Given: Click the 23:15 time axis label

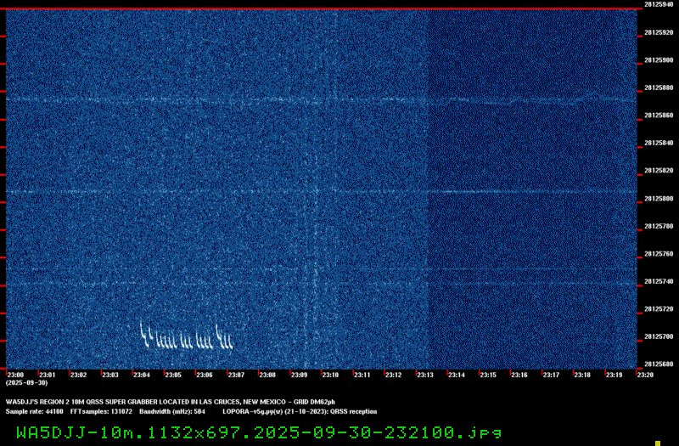Looking at the screenshot, I should pos(488,375).
